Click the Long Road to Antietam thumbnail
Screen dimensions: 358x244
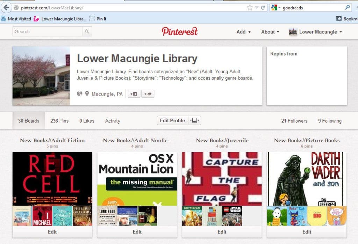(x=107, y=216)
